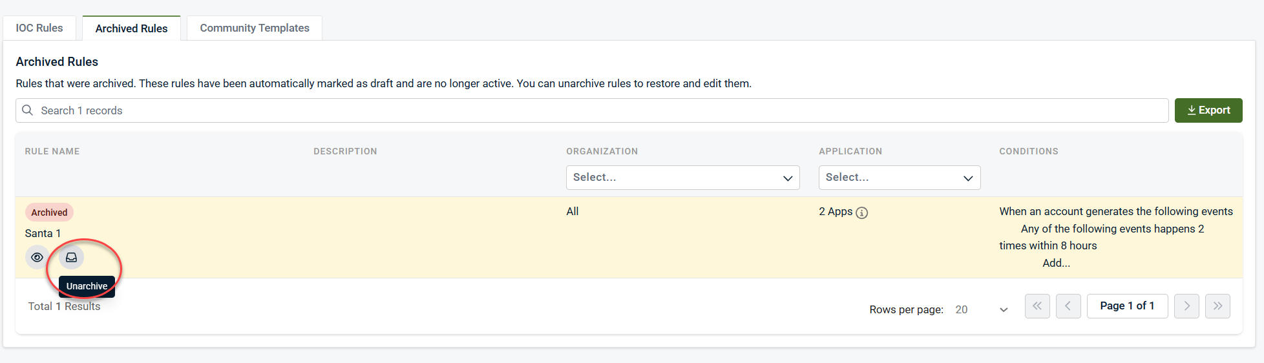Export the archived rules list

pos(1208,110)
